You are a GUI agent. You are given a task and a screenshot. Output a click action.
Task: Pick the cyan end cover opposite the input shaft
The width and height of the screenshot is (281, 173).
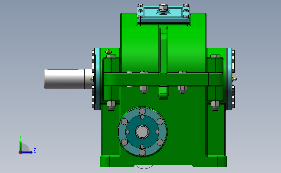[229, 79]
